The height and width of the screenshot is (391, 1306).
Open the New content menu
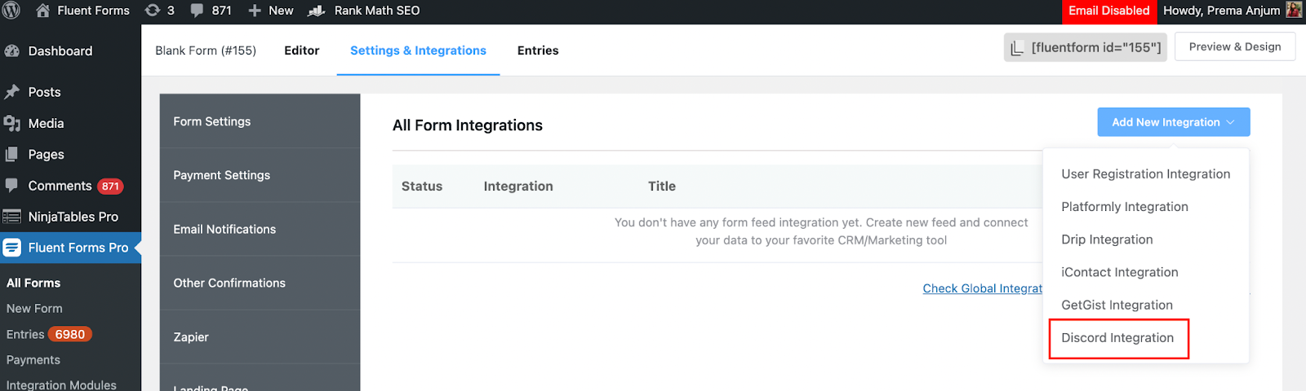click(270, 11)
